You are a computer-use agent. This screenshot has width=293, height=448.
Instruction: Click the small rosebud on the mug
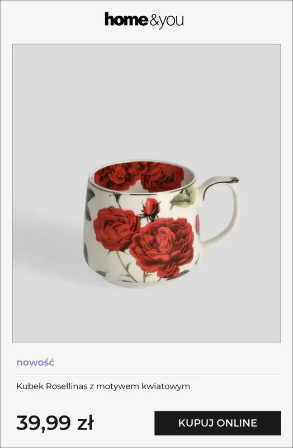click(x=150, y=208)
